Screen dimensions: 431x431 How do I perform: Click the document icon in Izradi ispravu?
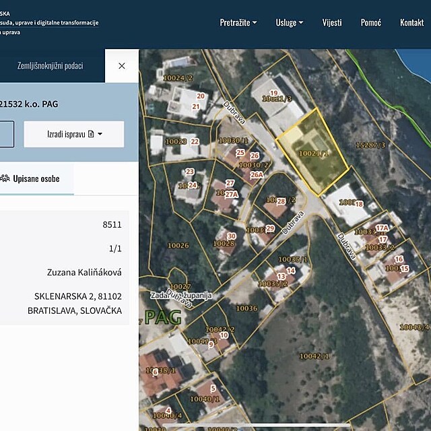[x=91, y=134]
